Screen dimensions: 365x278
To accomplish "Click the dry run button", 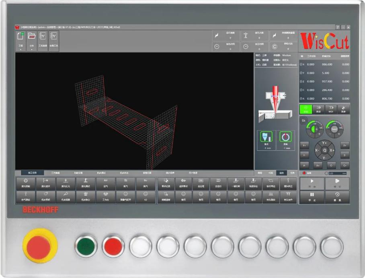I will [218, 184].
